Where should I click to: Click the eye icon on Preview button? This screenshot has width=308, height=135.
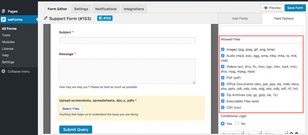tap(266, 8)
